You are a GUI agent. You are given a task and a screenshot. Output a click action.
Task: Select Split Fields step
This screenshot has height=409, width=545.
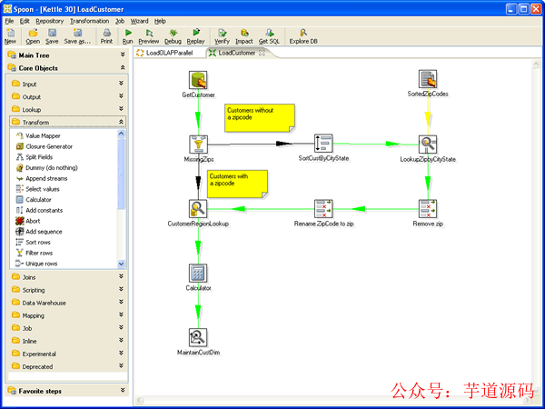(35, 157)
